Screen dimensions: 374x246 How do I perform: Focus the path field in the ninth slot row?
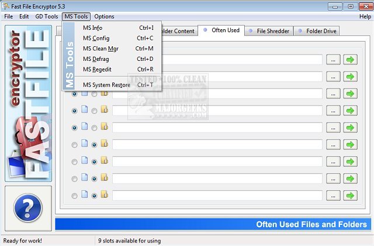pyautogui.click(x=217, y=196)
